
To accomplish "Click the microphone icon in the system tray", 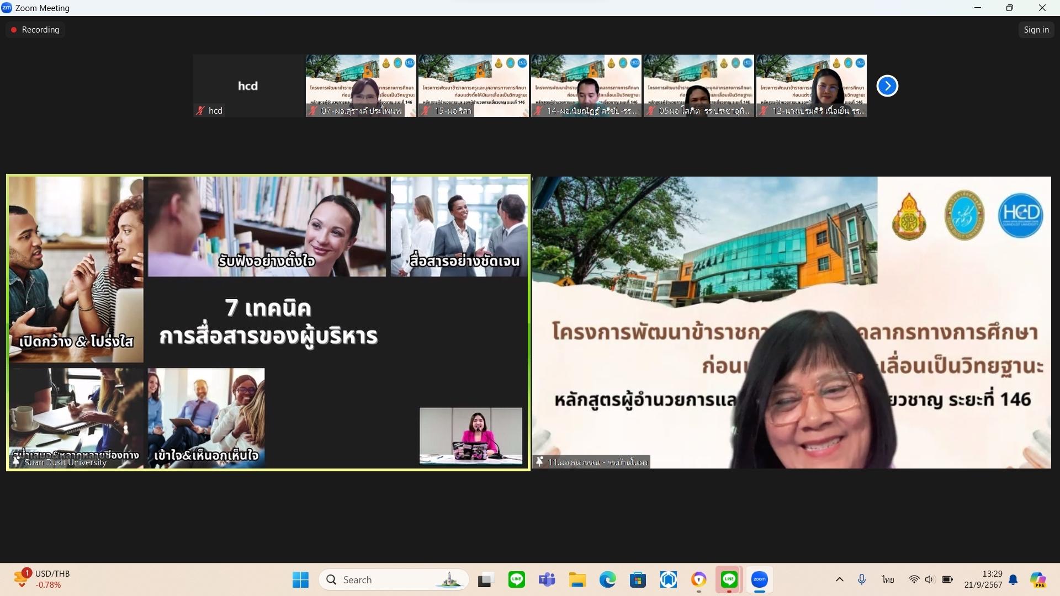I will [x=861, y=579].
